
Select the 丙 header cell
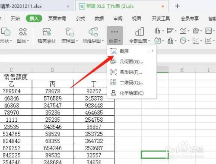click(53, 84)
